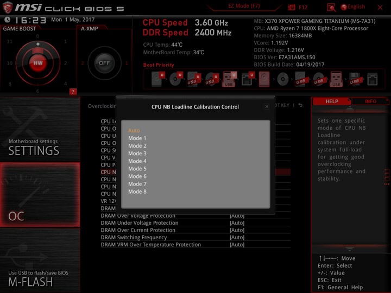Select the UEFI network boot device icon

(248, 79)
